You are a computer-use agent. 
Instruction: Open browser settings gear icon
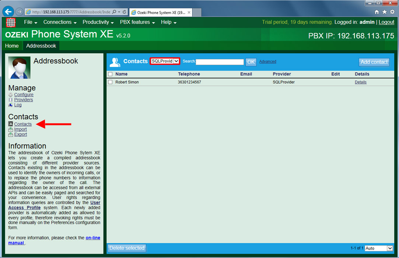pyautogui.click(x=392, y=12)
